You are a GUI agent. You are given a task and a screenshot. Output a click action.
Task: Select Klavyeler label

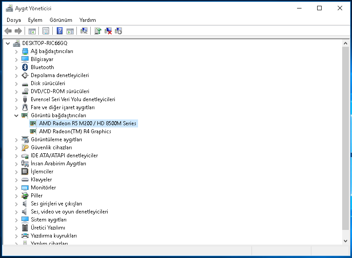tap(41, 180)
